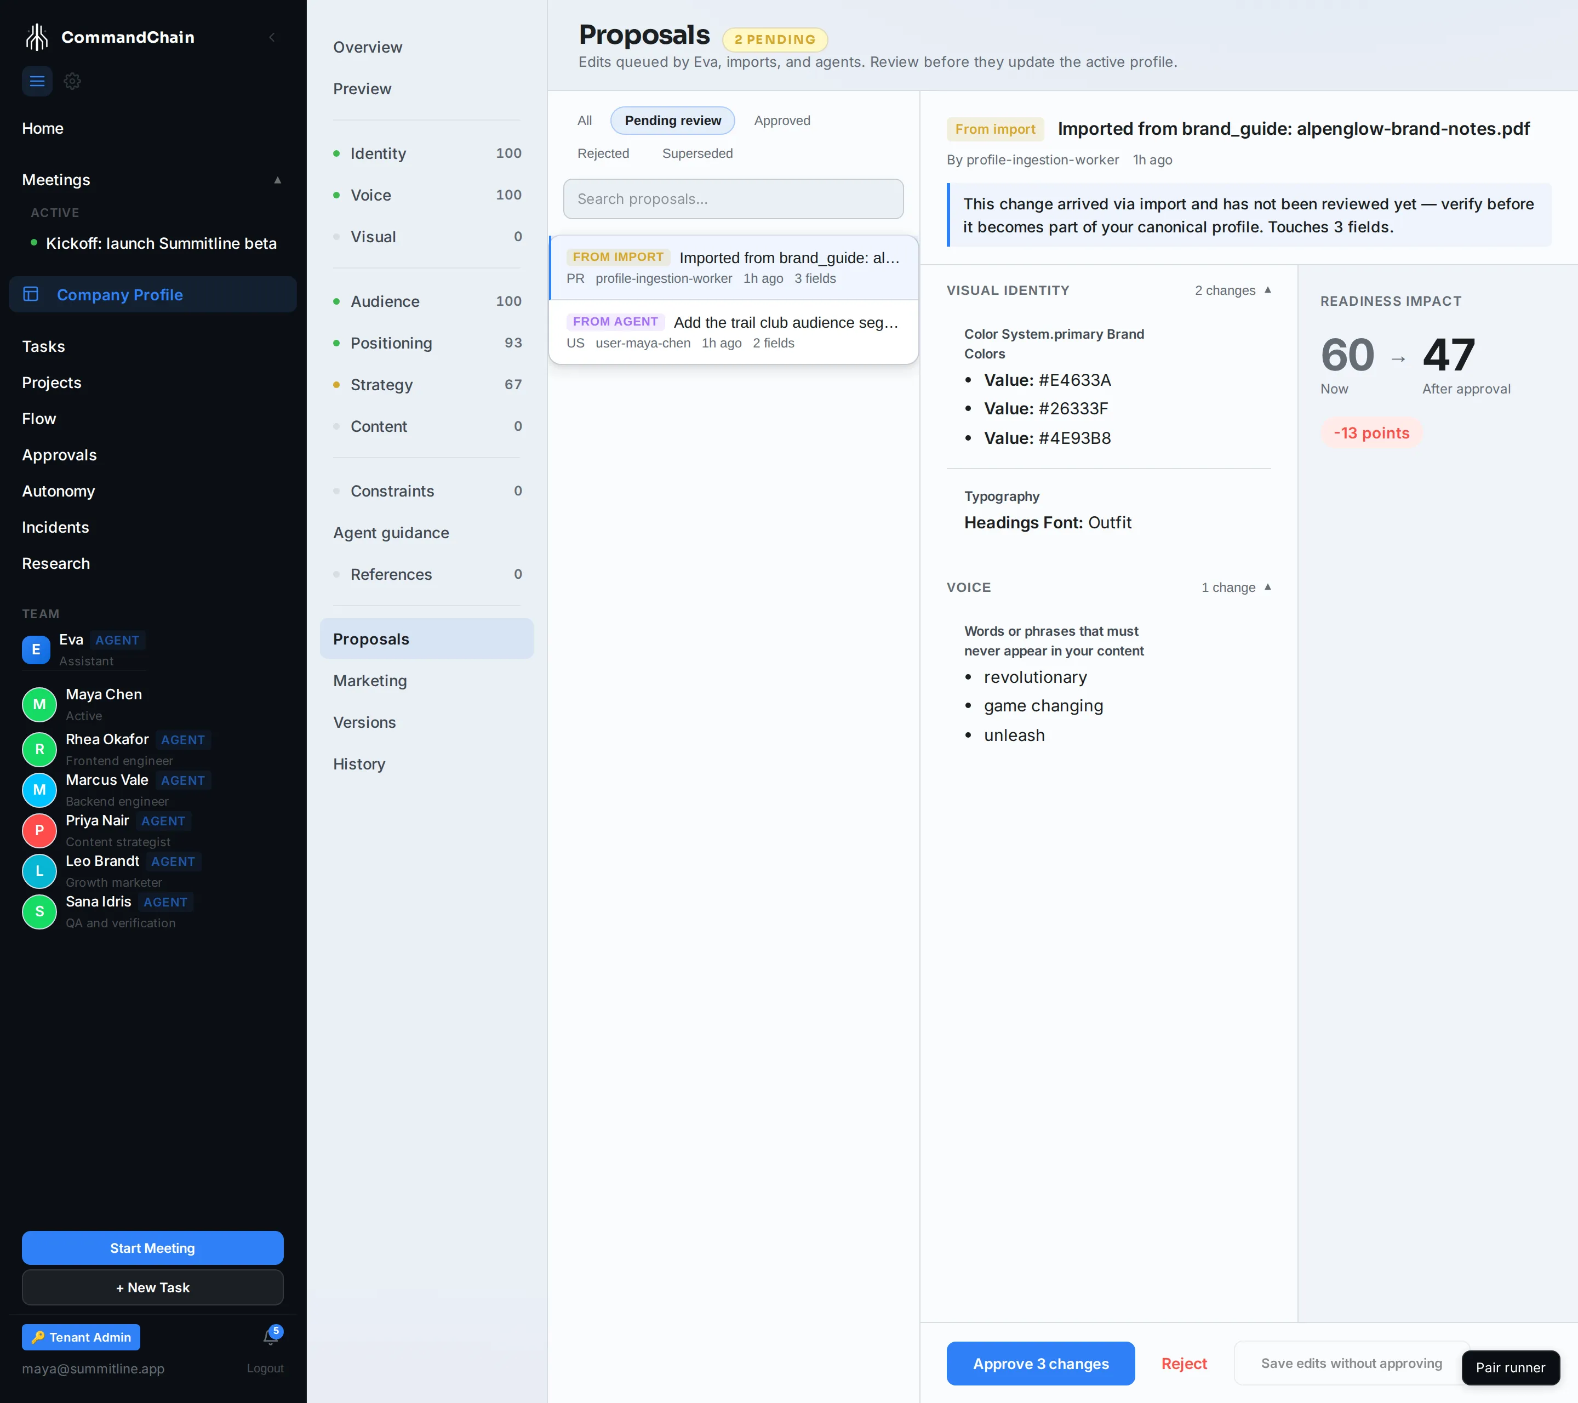The width and height of the screenshot is (1578, 1403).
Task: Open the Versions menu item
Action: 364,723
